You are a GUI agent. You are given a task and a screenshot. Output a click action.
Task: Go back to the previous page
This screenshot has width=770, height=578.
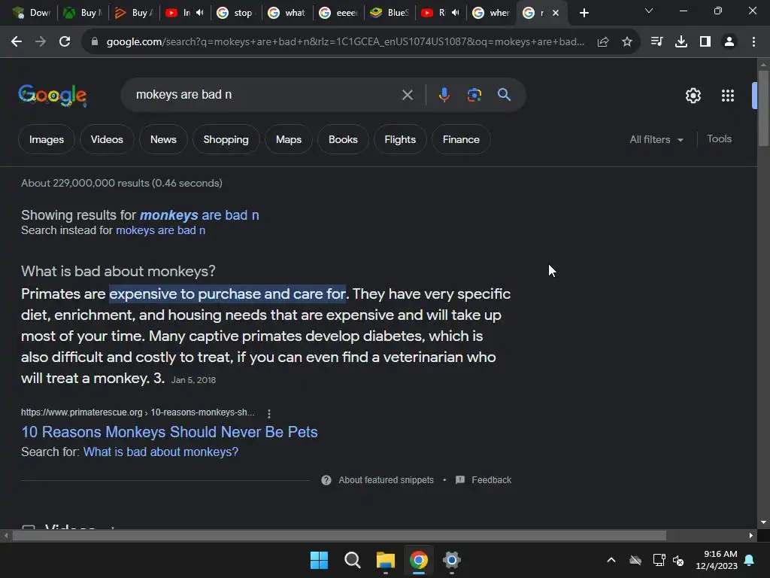click(17, 42)
